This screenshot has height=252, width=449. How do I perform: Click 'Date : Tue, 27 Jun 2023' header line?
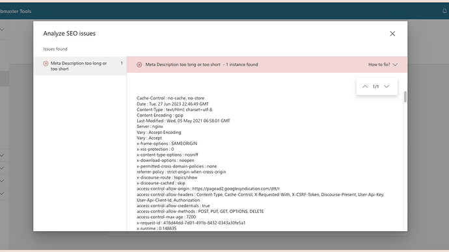point(172,104)
